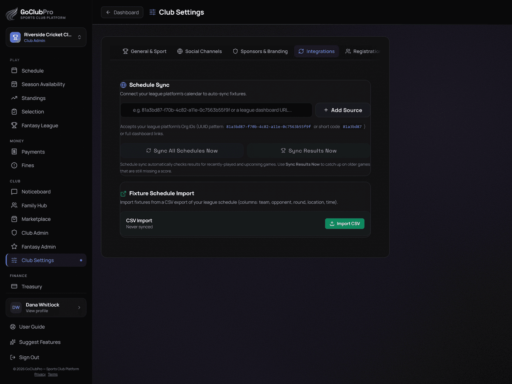The width and height of the screenshot is (512, 384).
Task: Click the green Import CSV button
Action: coord(344,224)
